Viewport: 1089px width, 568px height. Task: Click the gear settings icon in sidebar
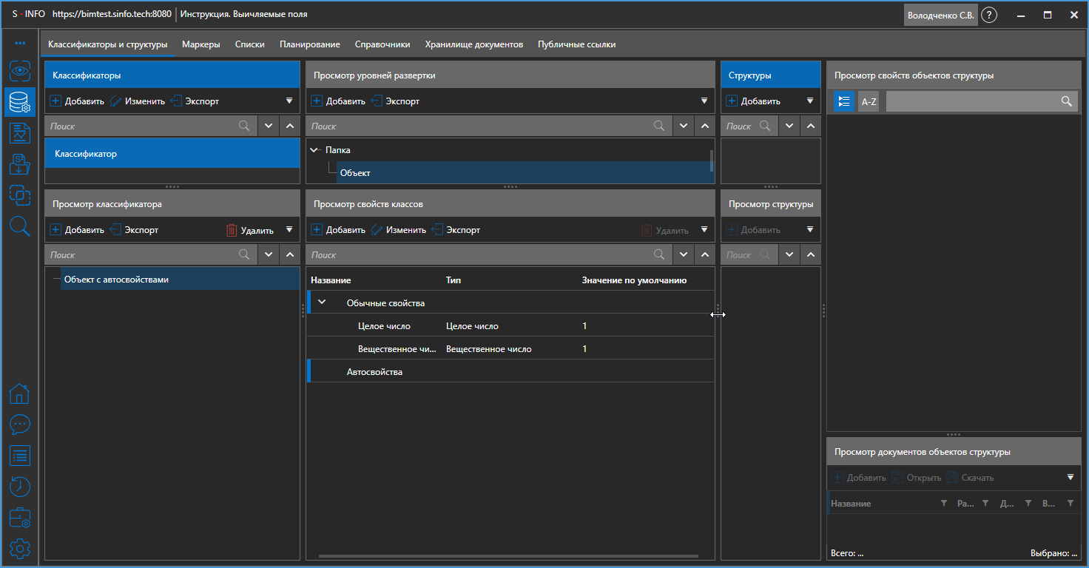(x=20, y=549)
